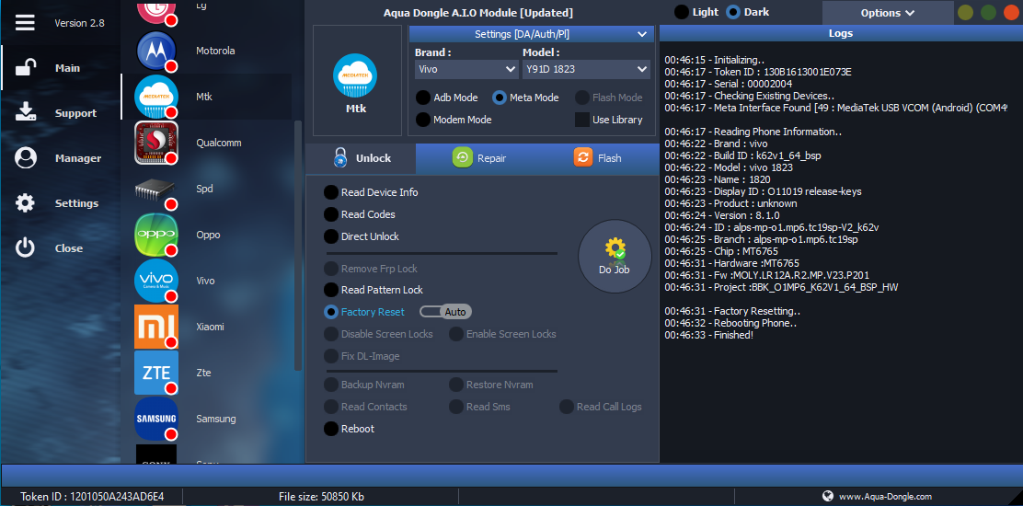Select the Samsung brand icon

pos(156,419)
